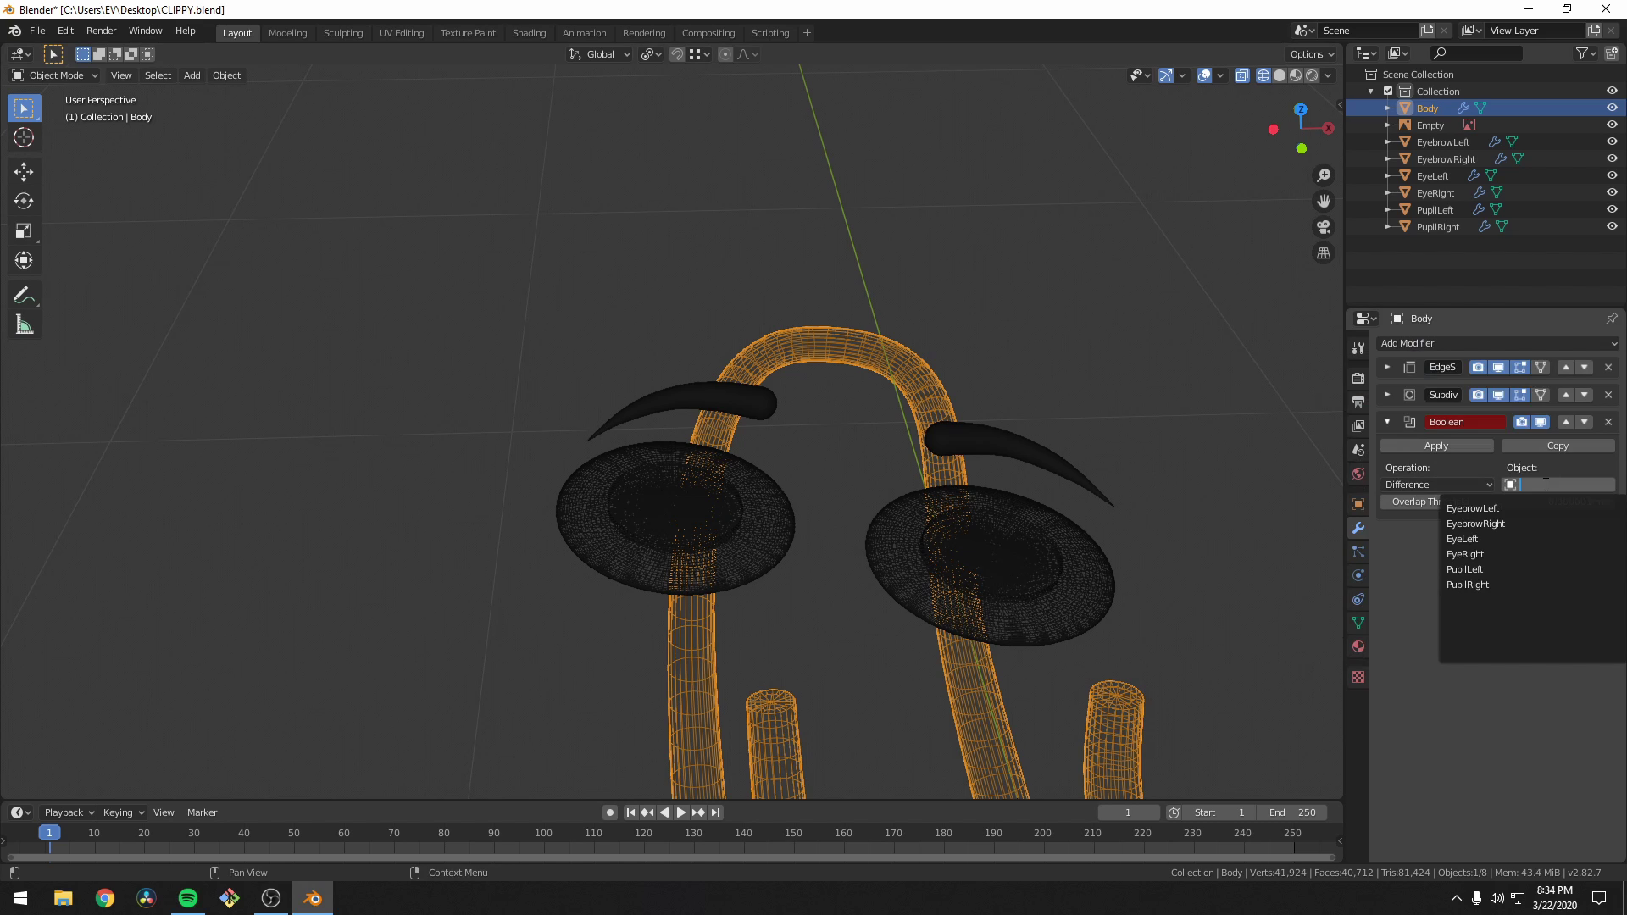Select the Measure tool

24,324
